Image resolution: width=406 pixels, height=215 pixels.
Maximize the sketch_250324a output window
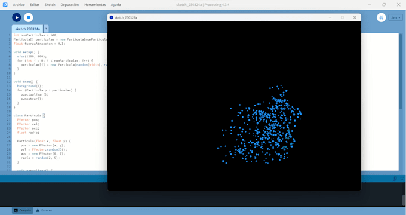(342, 17)
